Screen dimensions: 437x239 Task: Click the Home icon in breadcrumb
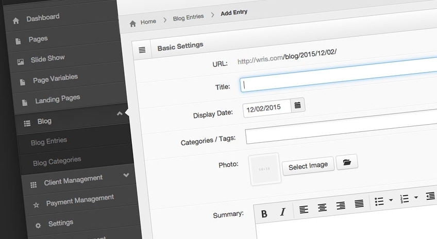(x=133, y=23)
